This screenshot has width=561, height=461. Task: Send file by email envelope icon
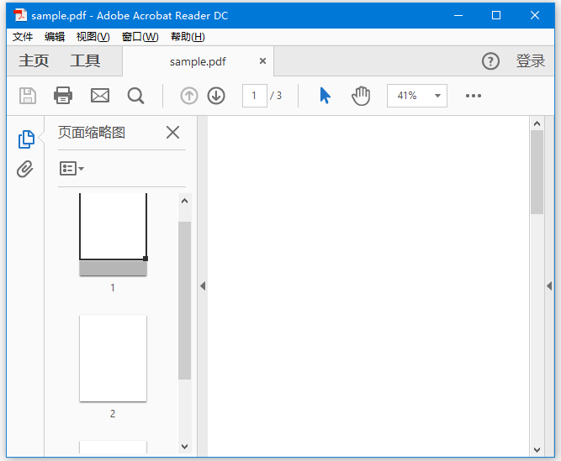[100, 96]
